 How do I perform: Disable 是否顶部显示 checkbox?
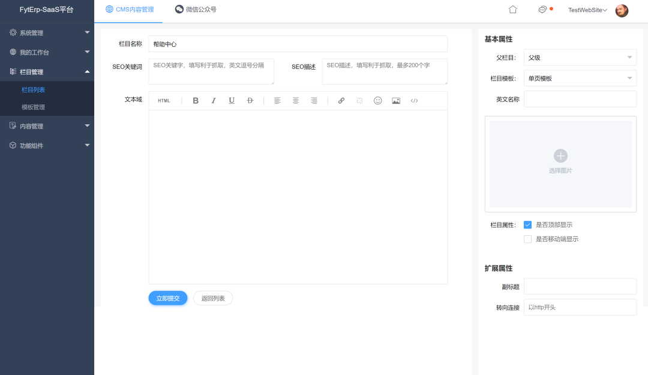click(527, 224)
